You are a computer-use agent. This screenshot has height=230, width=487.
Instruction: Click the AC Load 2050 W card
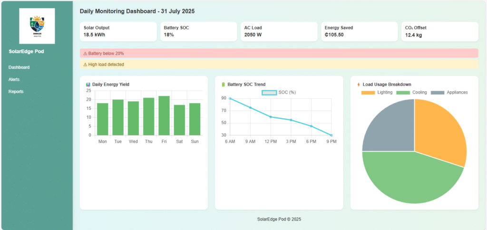pos(279,31)
